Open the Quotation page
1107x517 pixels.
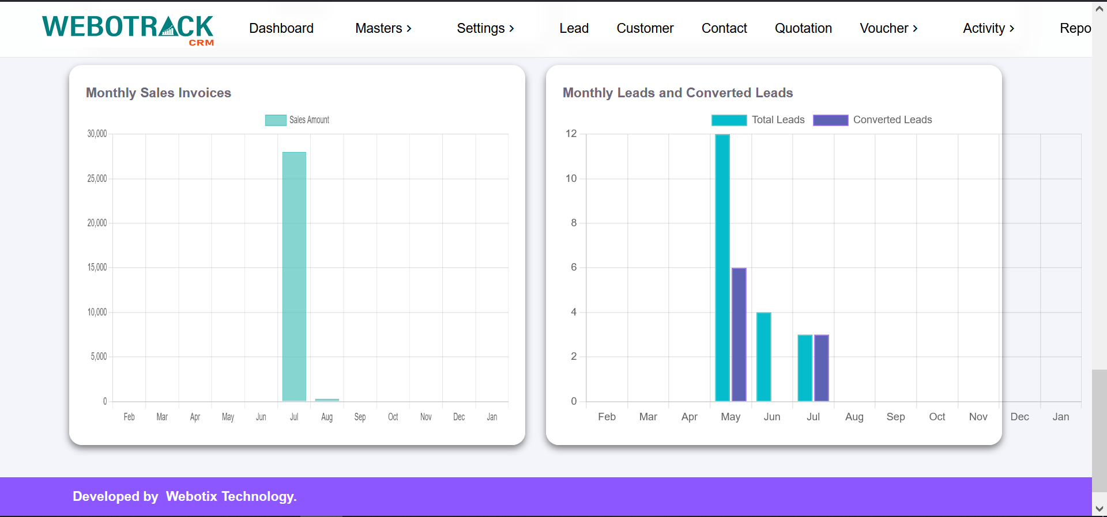803,28
